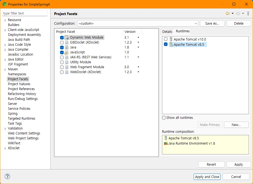
Task: Expand the Java Code Style node
Action: pyautogui.click(x=5, y=45)
